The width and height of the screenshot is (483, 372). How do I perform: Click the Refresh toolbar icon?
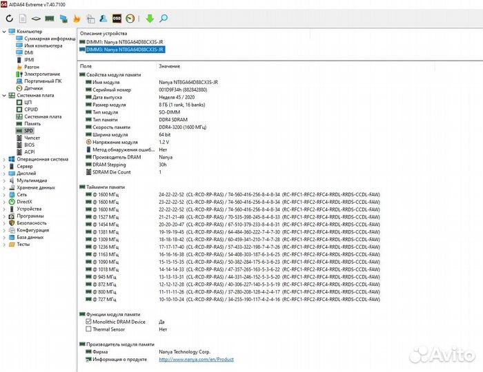(x=9, y=18)
